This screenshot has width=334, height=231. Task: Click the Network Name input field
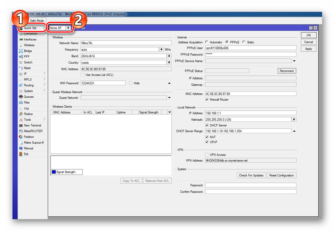pyautogui.click(x=126, y=43)
